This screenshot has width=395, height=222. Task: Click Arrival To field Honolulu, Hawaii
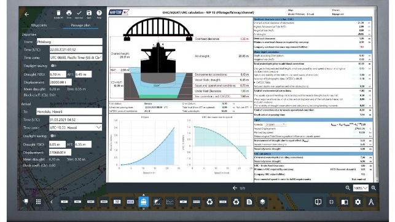coord(69,111)
